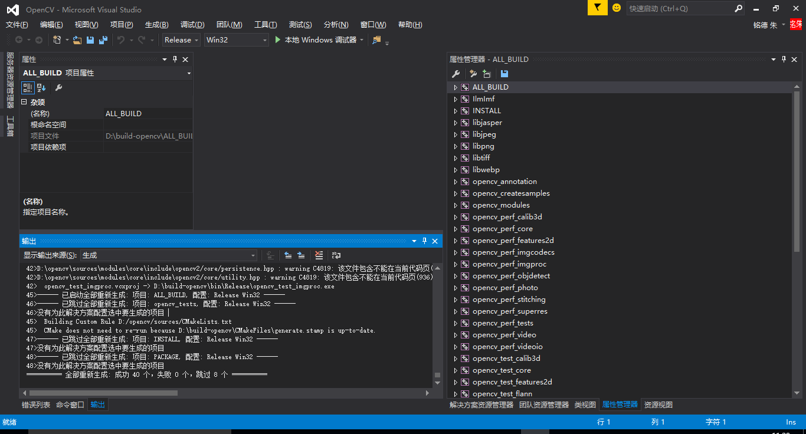Open the 工具(T) tools menu

coord(266,25)
